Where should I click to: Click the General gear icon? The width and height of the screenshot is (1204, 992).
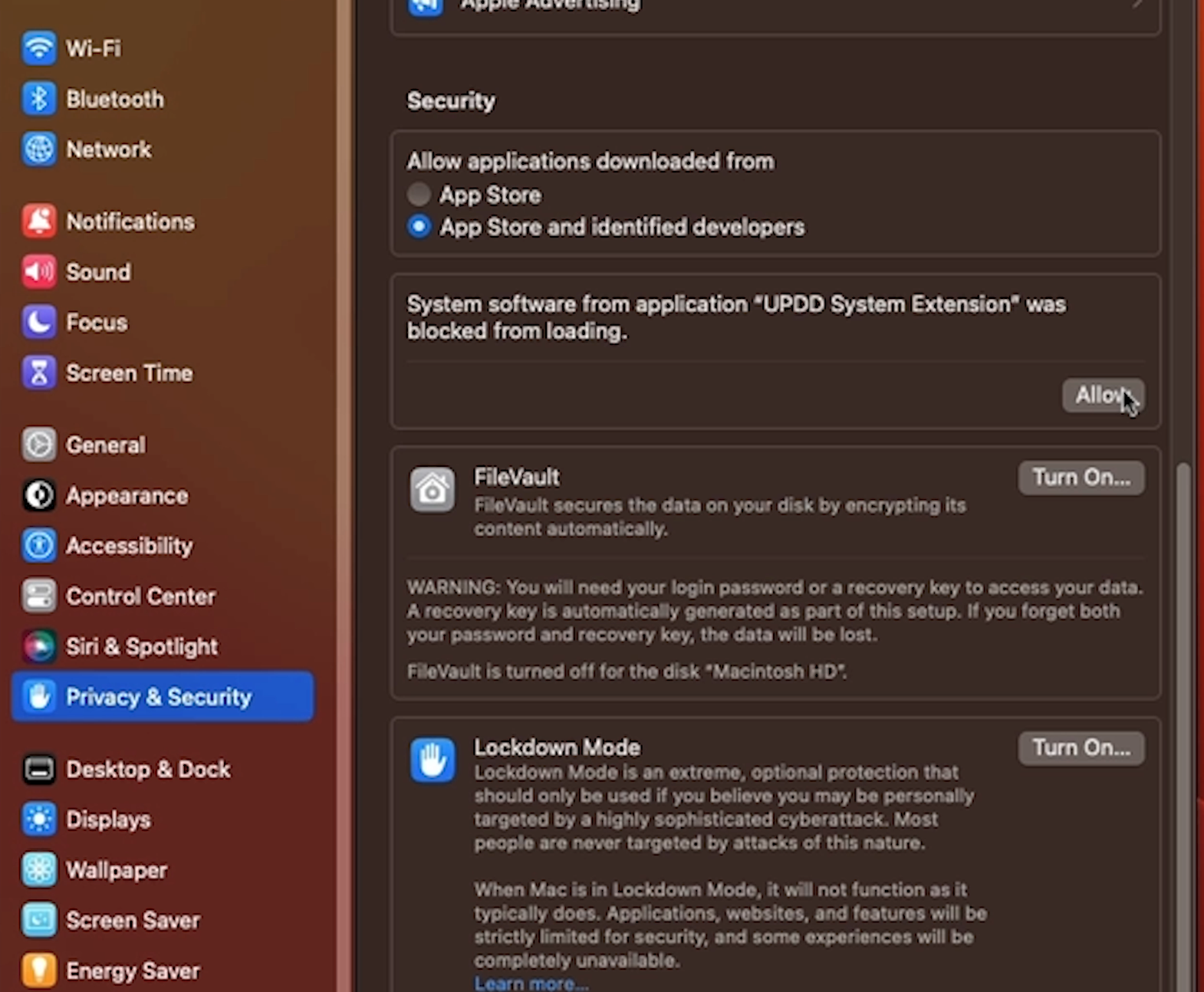coord(39,445)
